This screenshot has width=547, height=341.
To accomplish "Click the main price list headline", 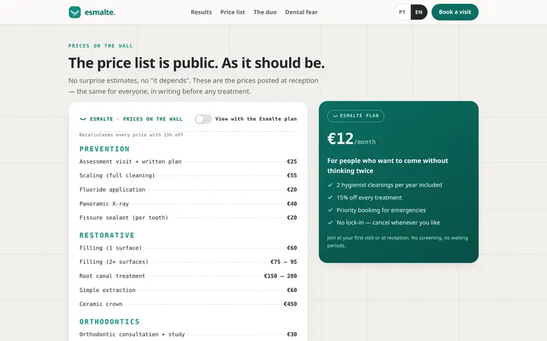I will [x=196, y=63].
